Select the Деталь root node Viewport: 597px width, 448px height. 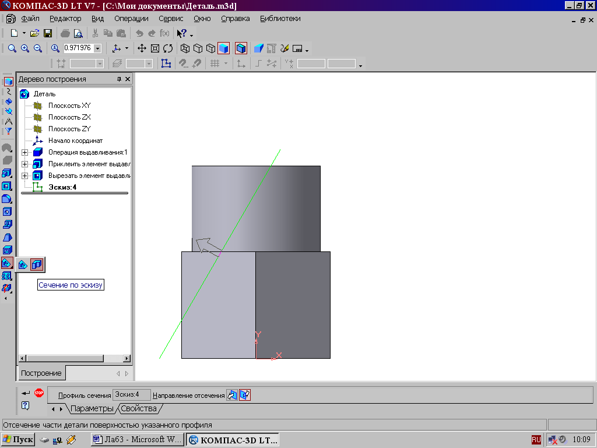tap(44, 94)
